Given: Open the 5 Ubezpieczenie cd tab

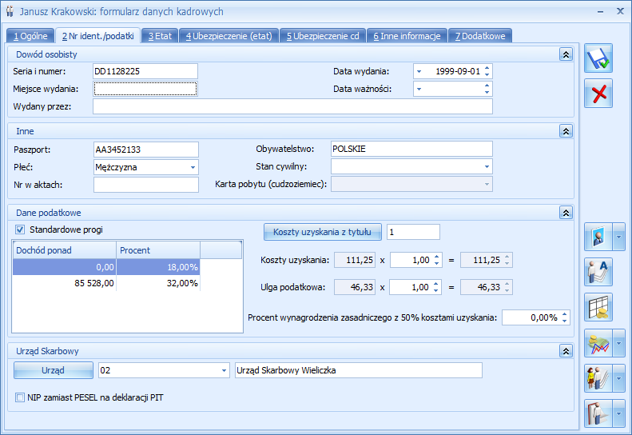Looking at the screenshot, I should 323,36.
